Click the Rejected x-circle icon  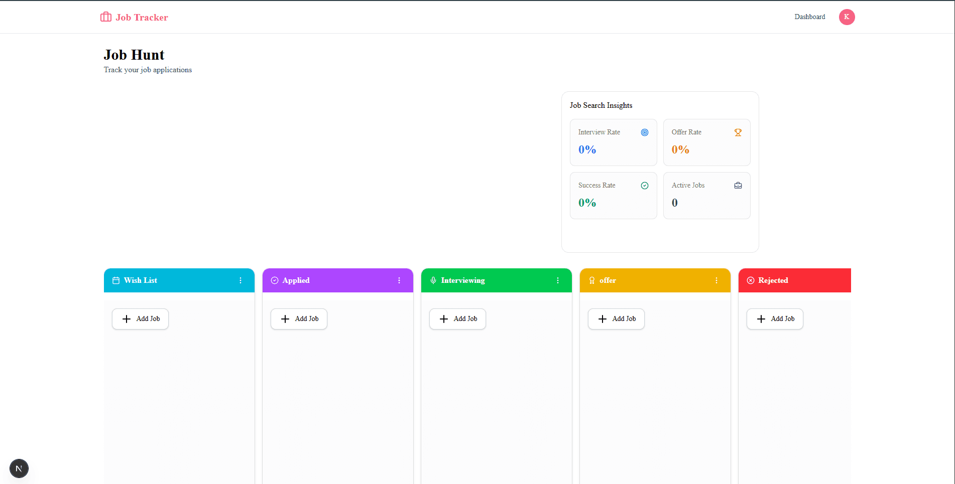pyautogui.click(x=751, y=280)
